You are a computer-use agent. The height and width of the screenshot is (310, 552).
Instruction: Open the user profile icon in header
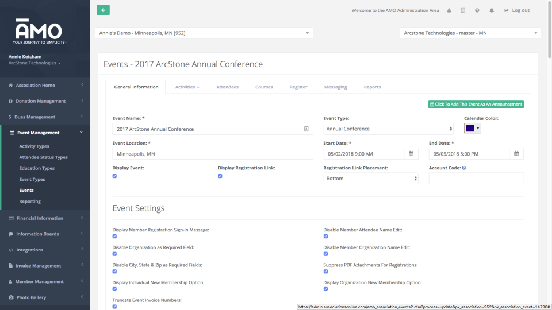pos(449,10)
